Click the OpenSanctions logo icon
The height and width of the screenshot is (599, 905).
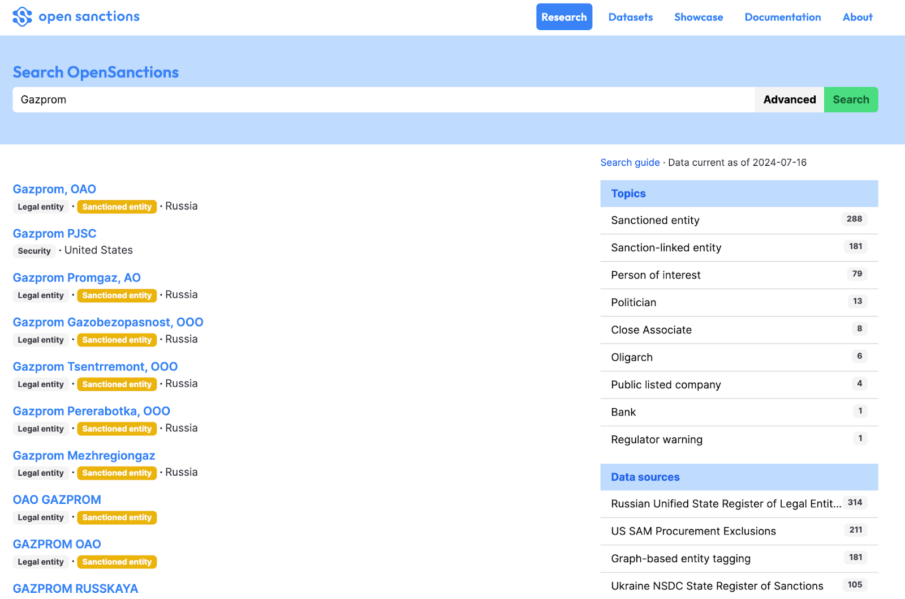pyautogui.click(x=22, y=17)
